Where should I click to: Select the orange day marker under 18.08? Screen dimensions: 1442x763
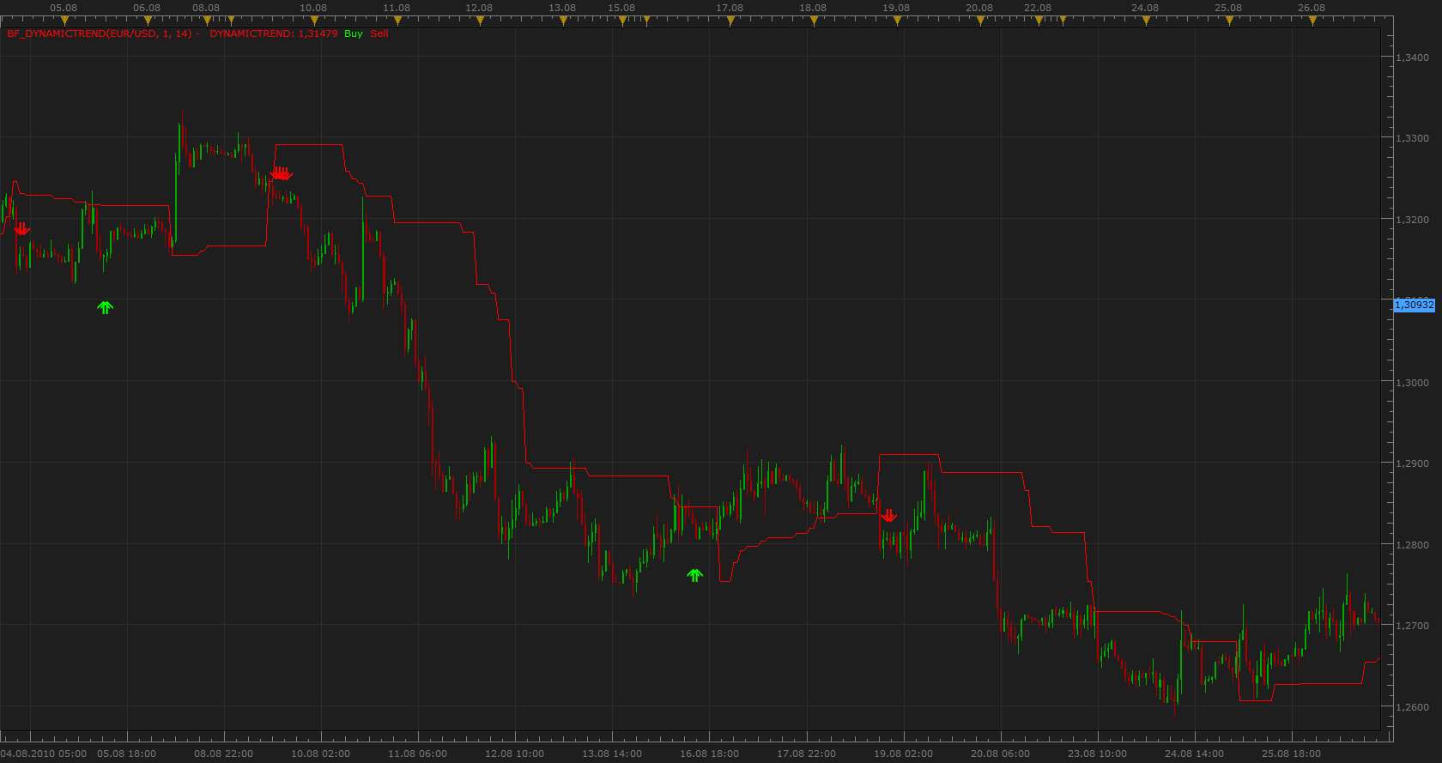[814, 21]
